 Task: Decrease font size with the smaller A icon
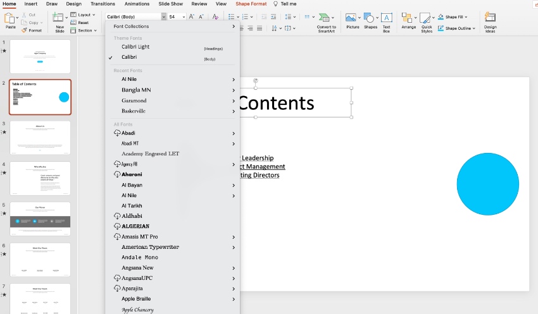pyautogui.click(x=201, y=16)
